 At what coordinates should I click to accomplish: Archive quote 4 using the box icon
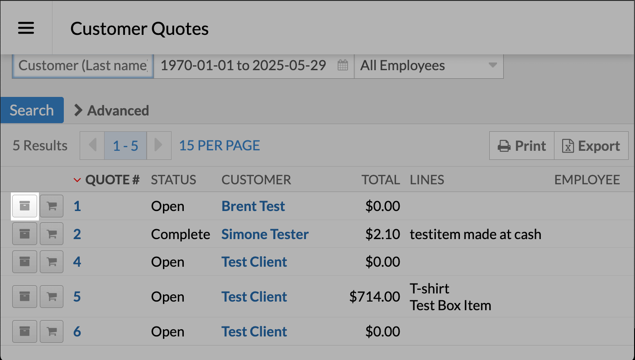(x=24, y=262)
